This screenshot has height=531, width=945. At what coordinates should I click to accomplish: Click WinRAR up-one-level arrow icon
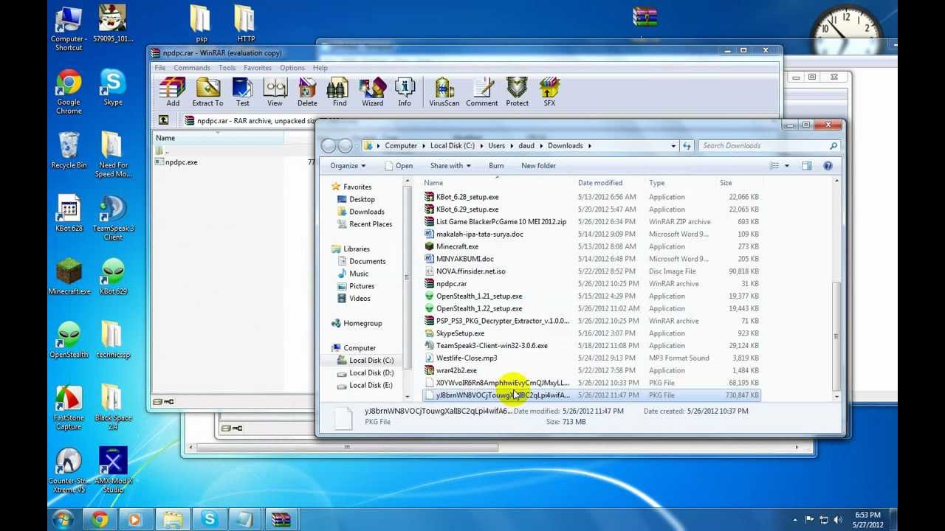[164, 120]
